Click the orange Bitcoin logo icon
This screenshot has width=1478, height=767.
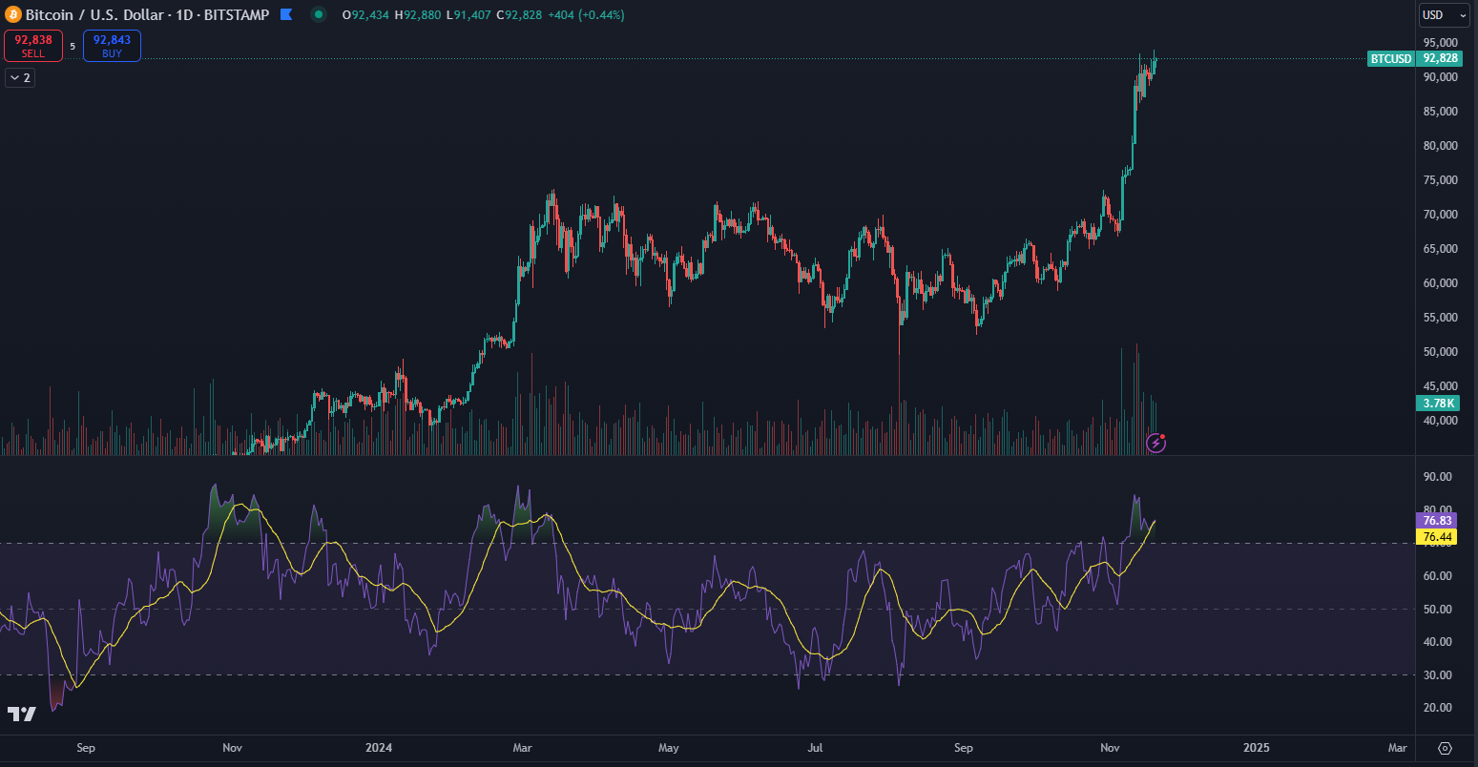(12, 14)
